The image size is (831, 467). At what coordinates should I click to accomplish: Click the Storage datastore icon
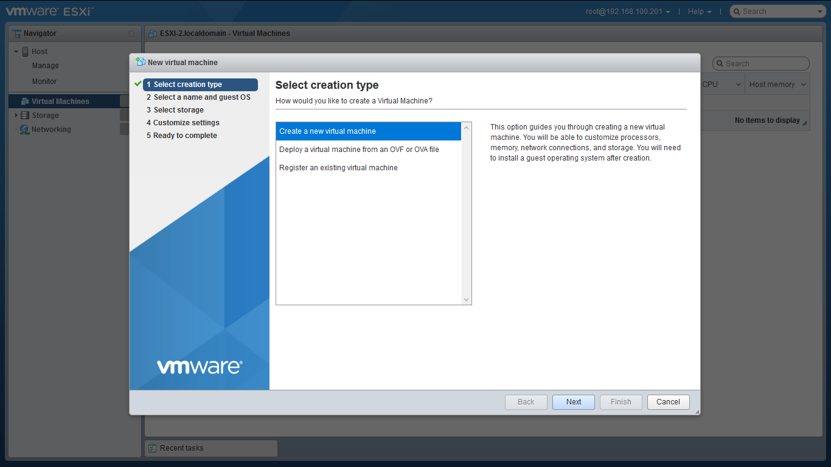pyautogui.click(x=25, y=116)
